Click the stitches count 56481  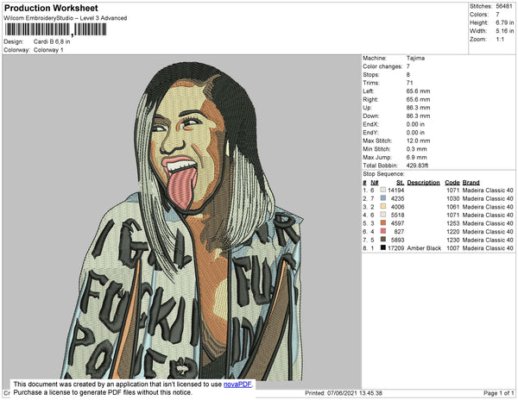[504, 6]
